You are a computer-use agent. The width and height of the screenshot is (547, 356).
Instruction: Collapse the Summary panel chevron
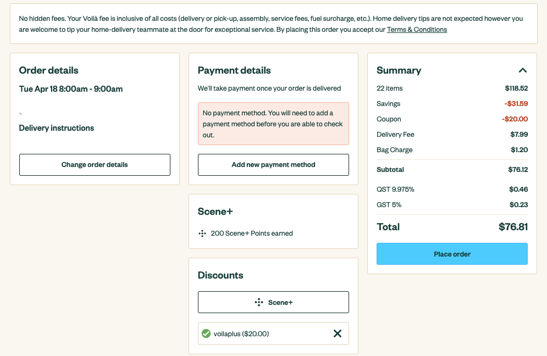pyautogui.click(x=522, y=70)
